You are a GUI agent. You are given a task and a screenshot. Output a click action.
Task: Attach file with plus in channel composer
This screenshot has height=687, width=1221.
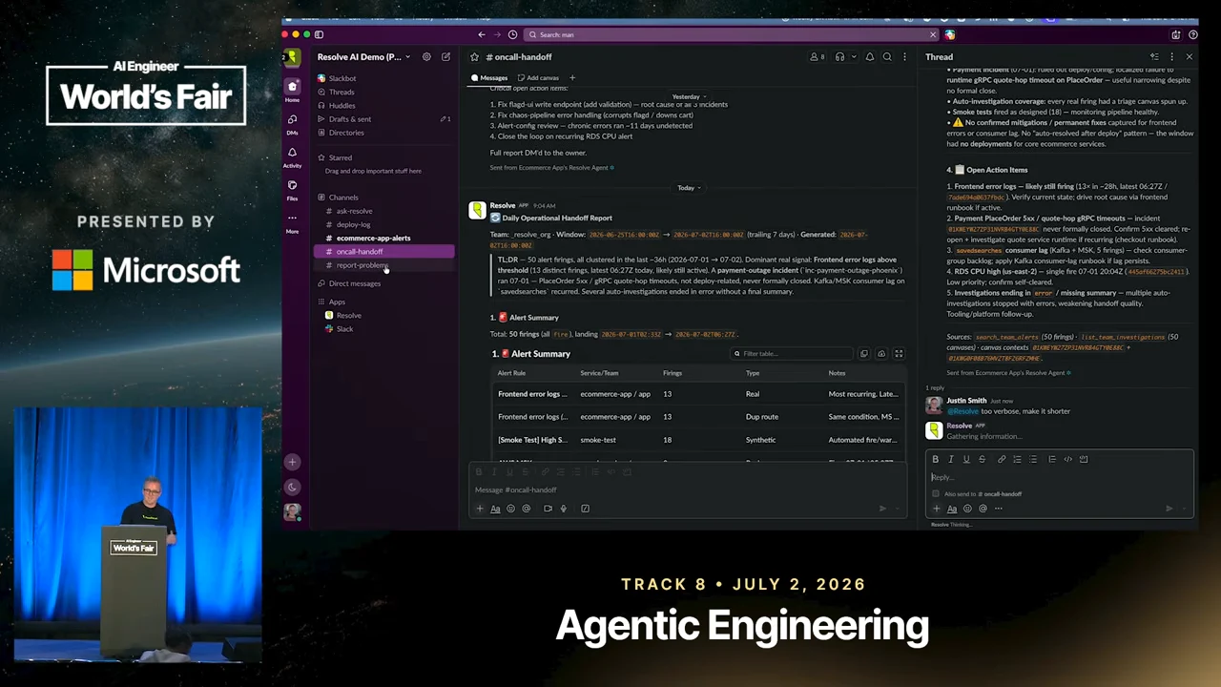coord(480,509)
